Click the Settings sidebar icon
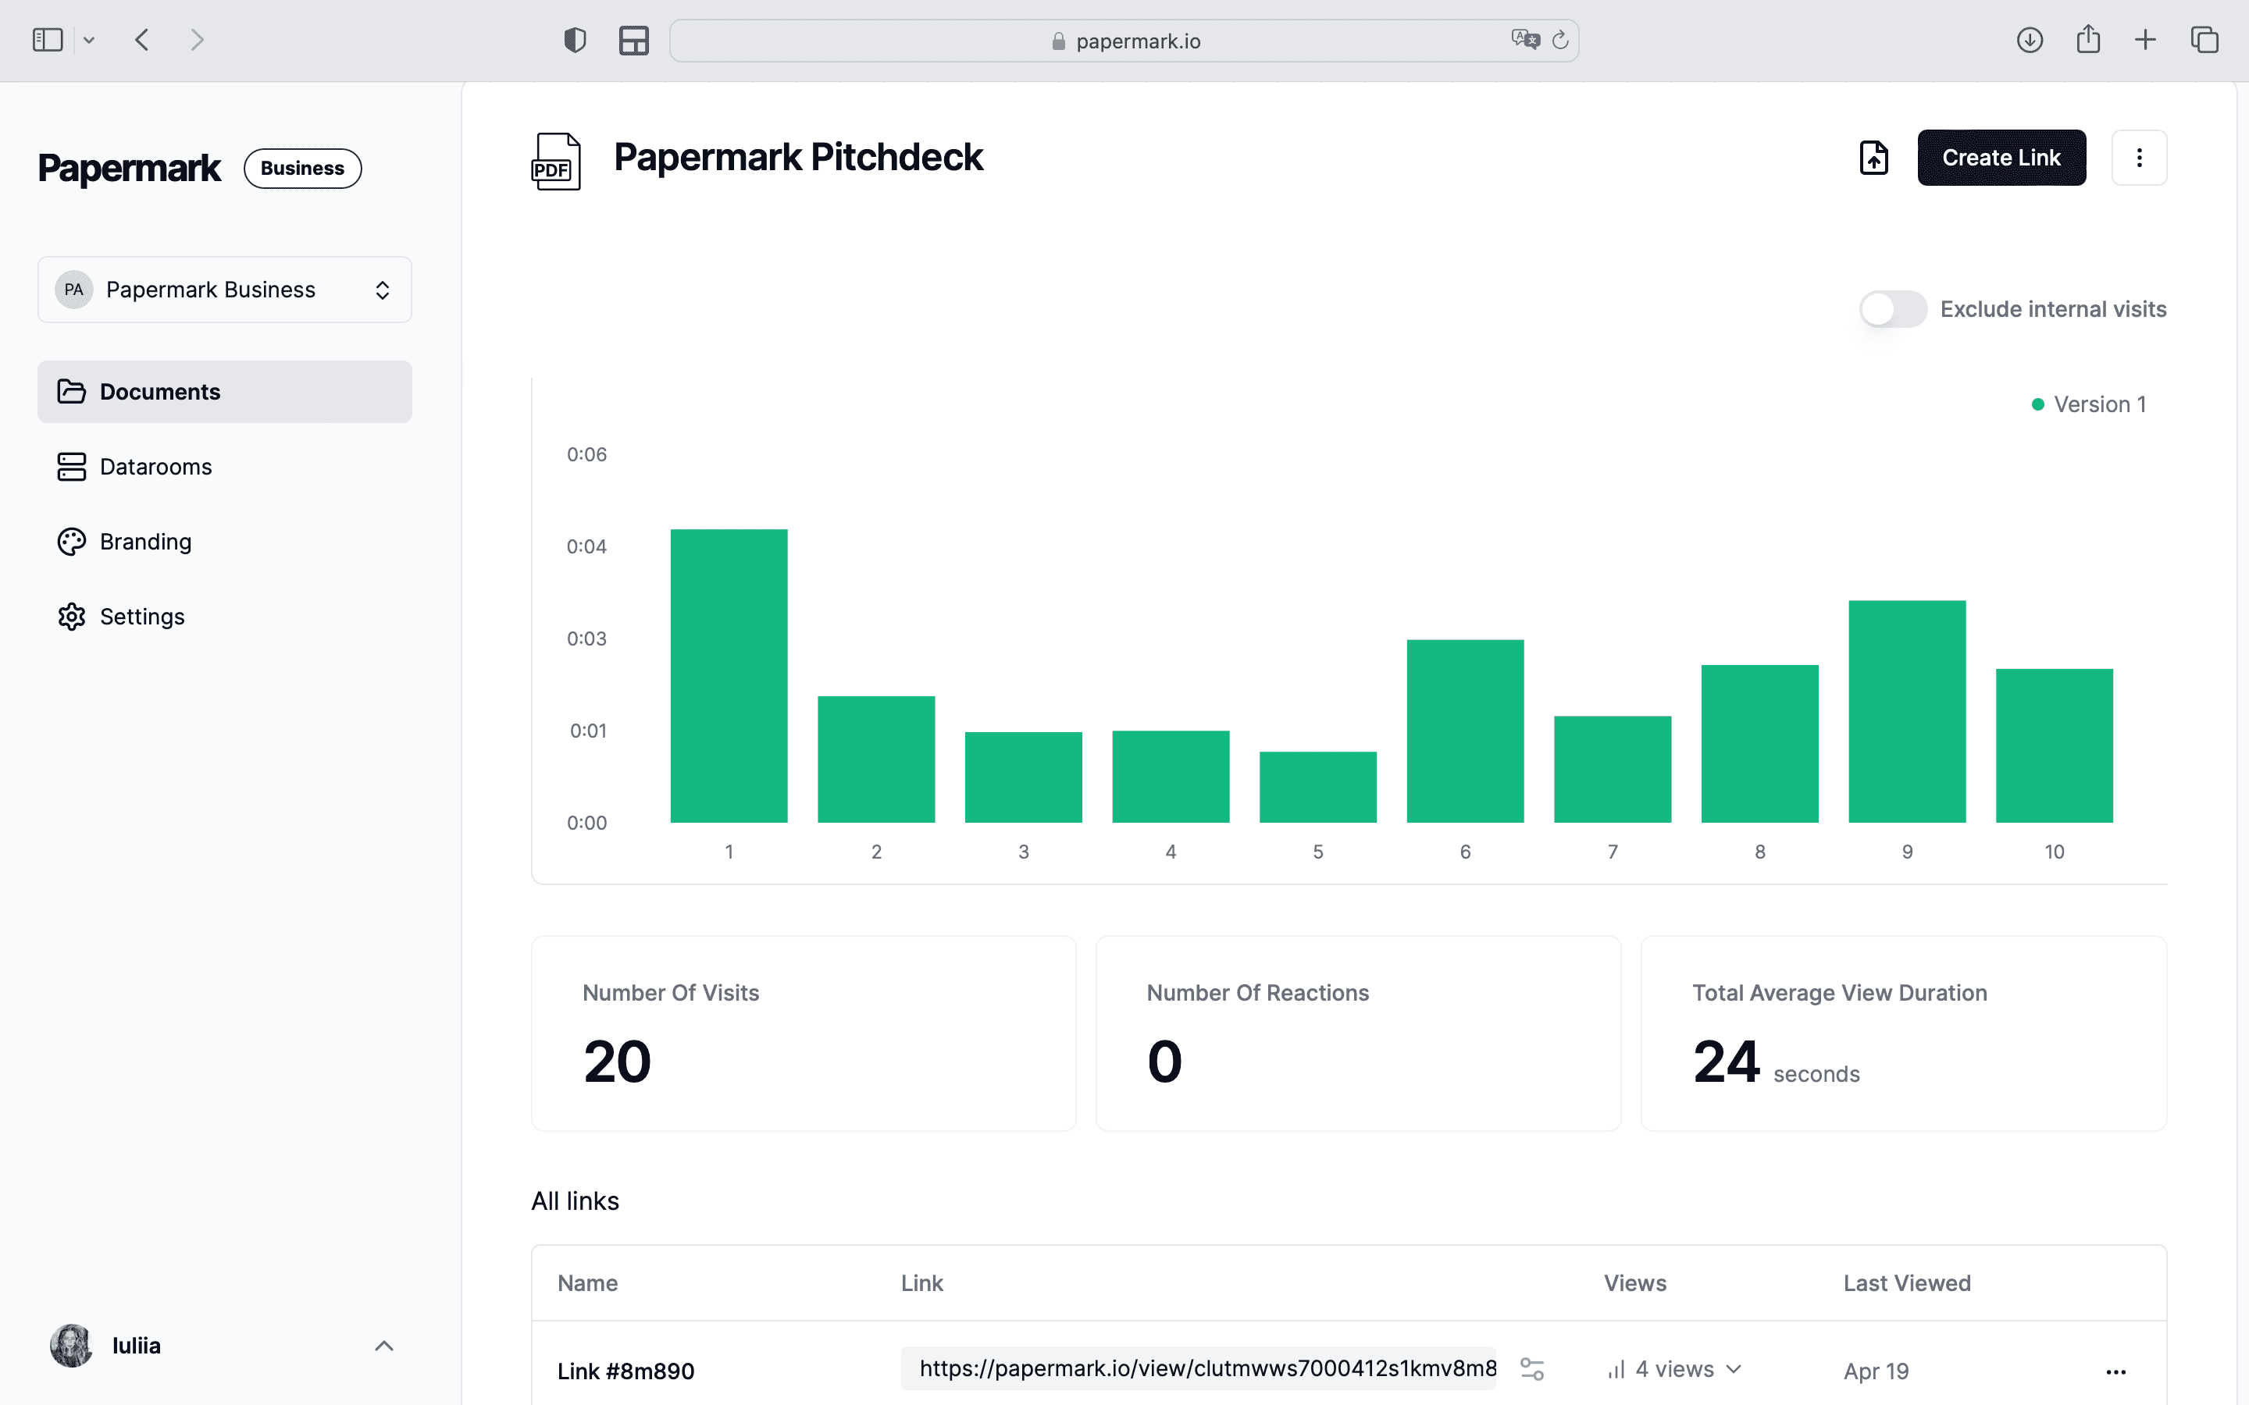Screen dimensions: 2249x1405 pyautogui.click(x=71, y=615)
